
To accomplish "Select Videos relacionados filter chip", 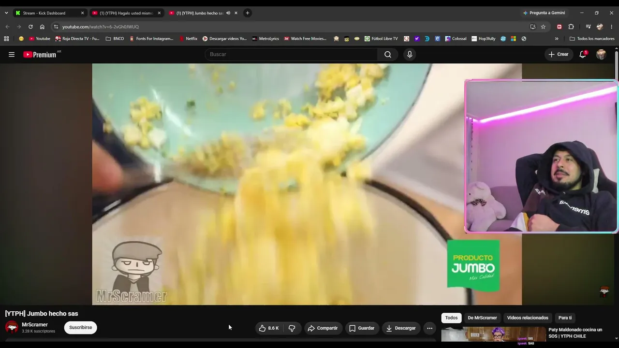I will (x=528, y=318).
